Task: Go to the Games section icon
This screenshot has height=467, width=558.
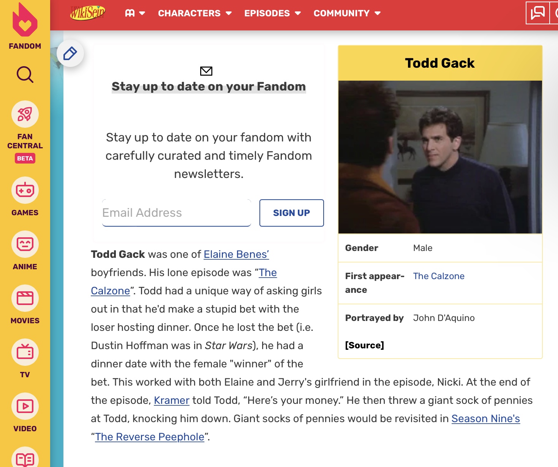Action: coord(25,190)
